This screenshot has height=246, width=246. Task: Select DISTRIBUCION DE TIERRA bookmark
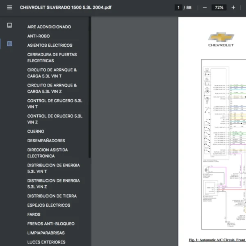pyautogui.click(x=52, y=196)
